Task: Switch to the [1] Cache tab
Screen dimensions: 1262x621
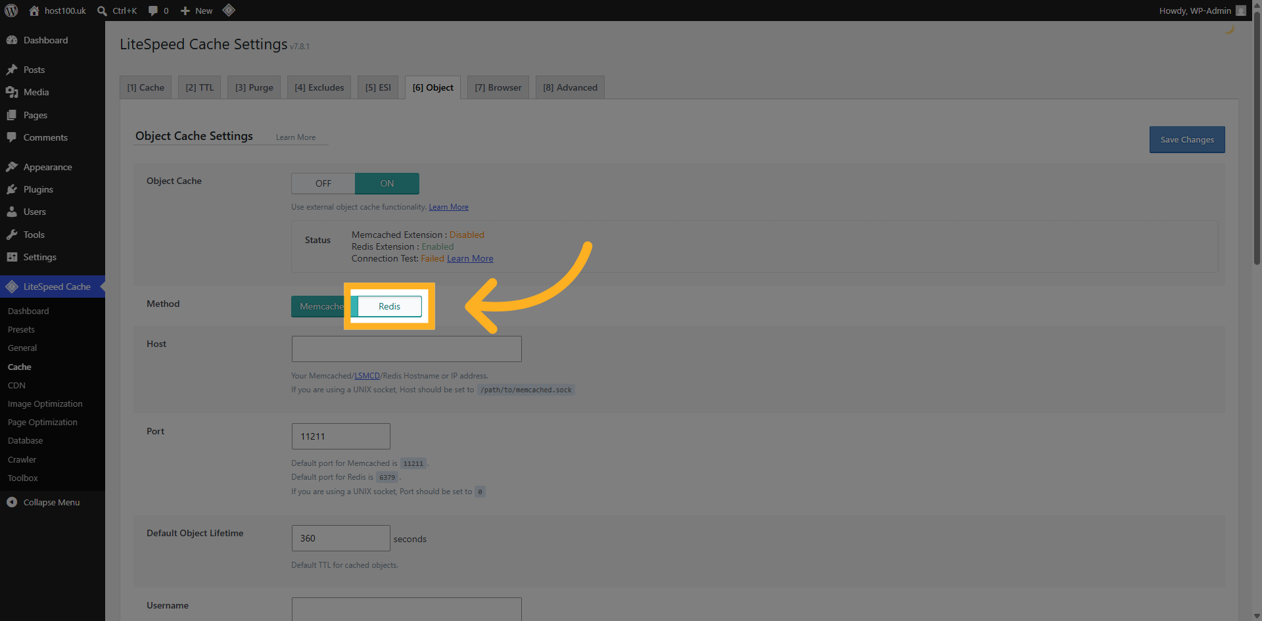Action: 146,87
